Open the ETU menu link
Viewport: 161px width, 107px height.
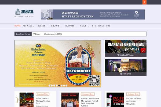(94, 26)
